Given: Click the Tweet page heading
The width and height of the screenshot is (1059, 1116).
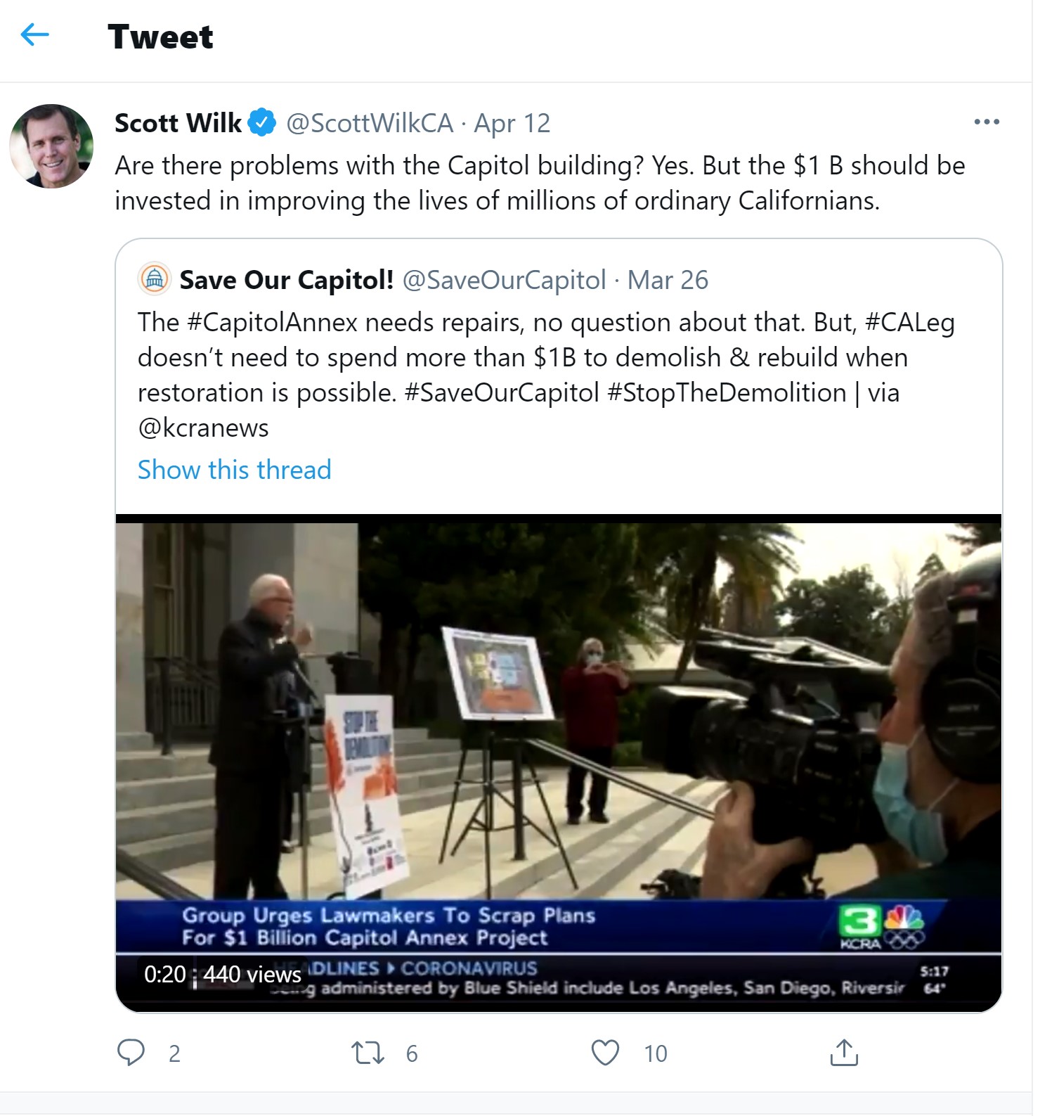Looking at the screenshot, I should click(x=160, y=37).
